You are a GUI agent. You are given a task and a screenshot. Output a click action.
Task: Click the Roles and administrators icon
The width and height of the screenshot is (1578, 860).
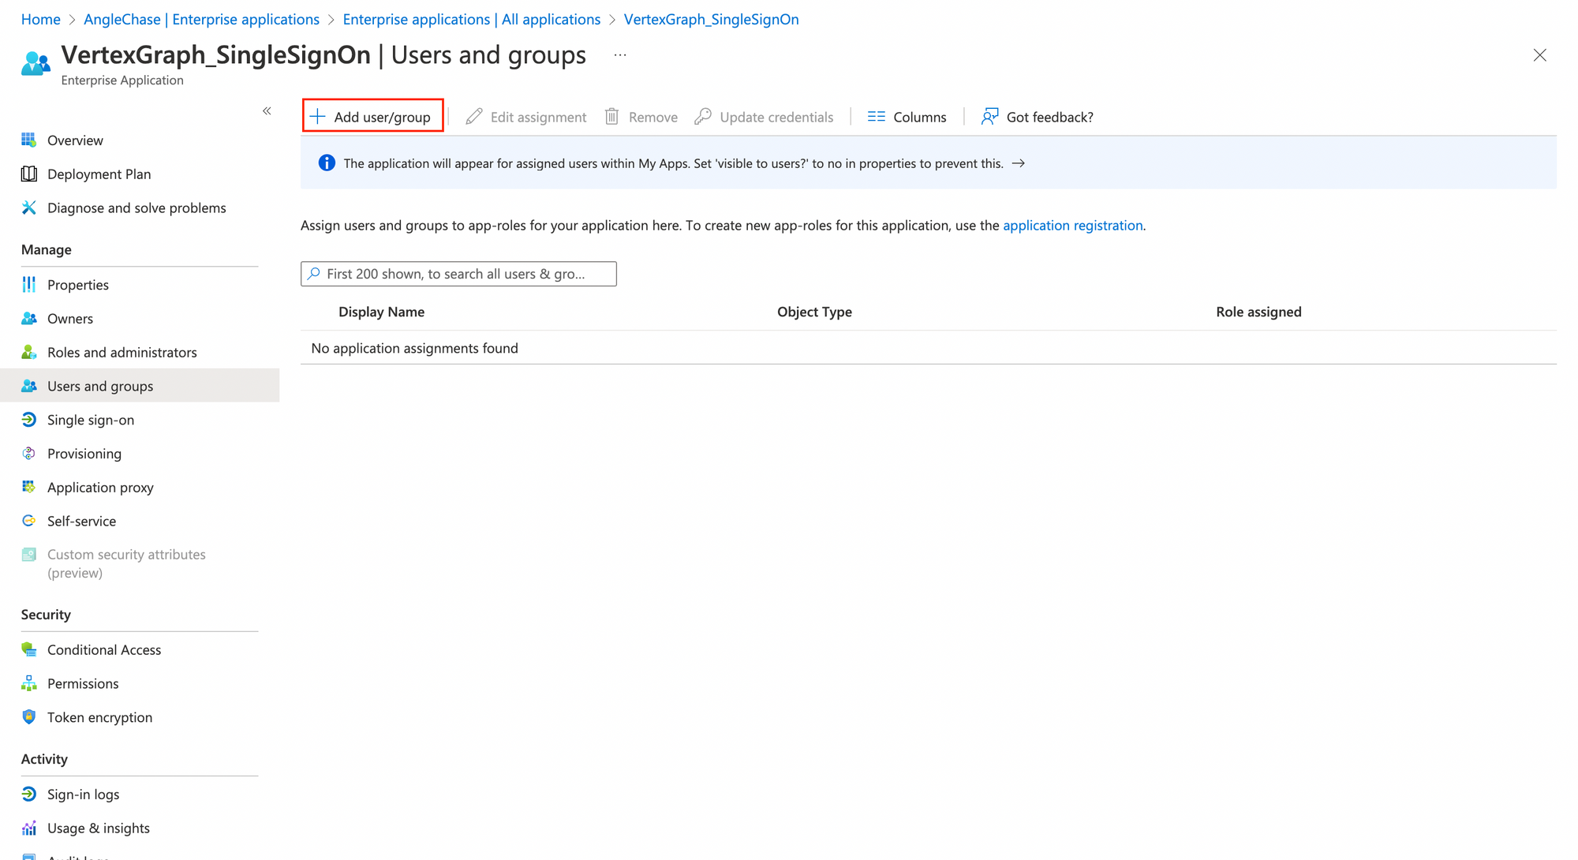(x=29, y=352)
